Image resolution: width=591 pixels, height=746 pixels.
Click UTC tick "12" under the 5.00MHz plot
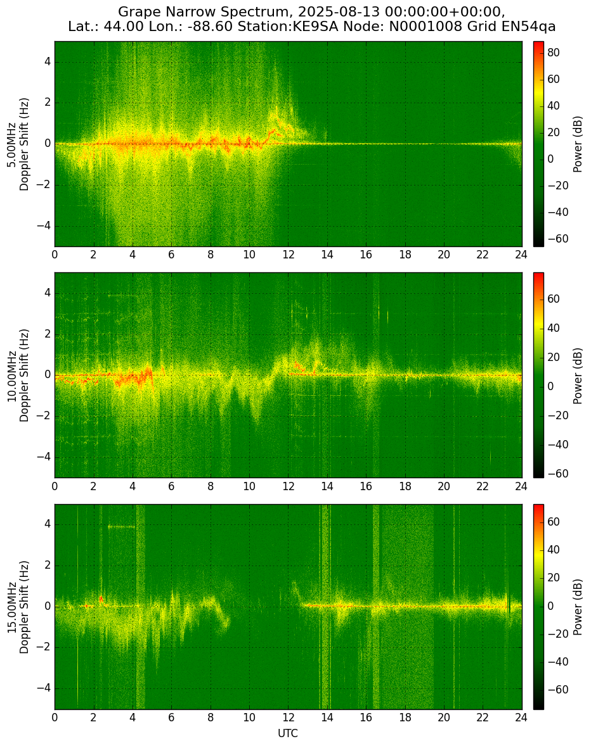(288, 255)
